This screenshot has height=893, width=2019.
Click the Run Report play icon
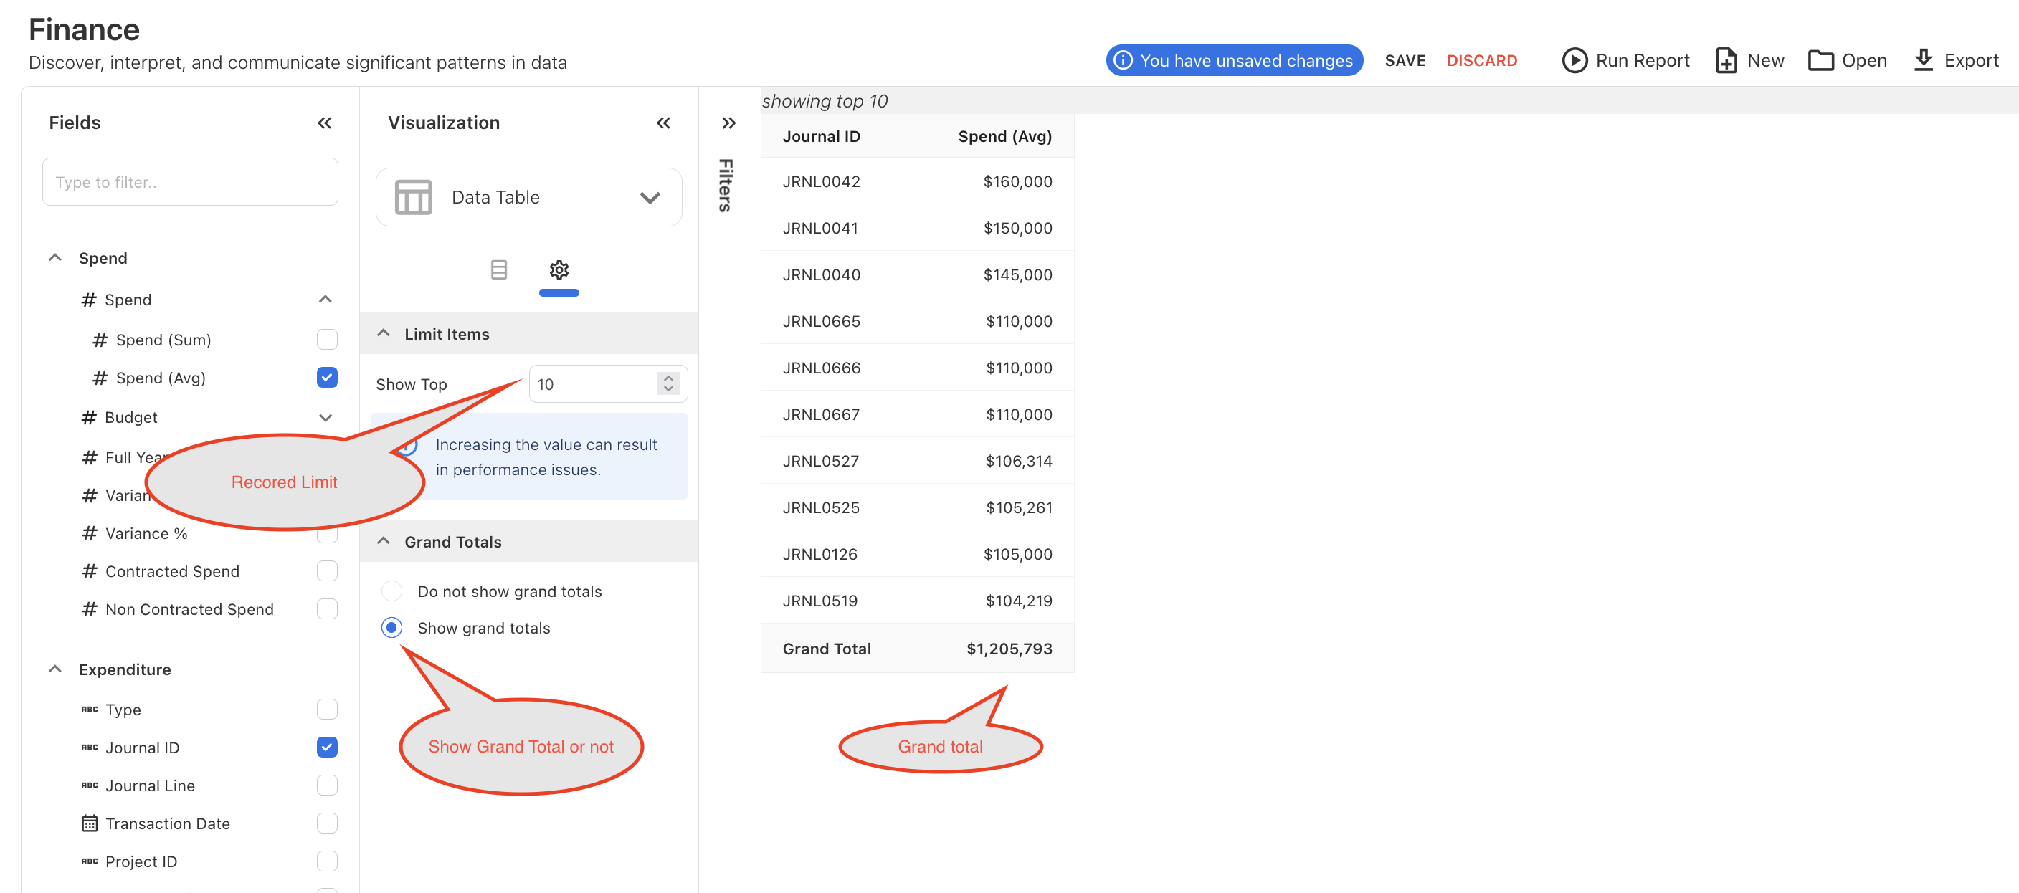1574,60
